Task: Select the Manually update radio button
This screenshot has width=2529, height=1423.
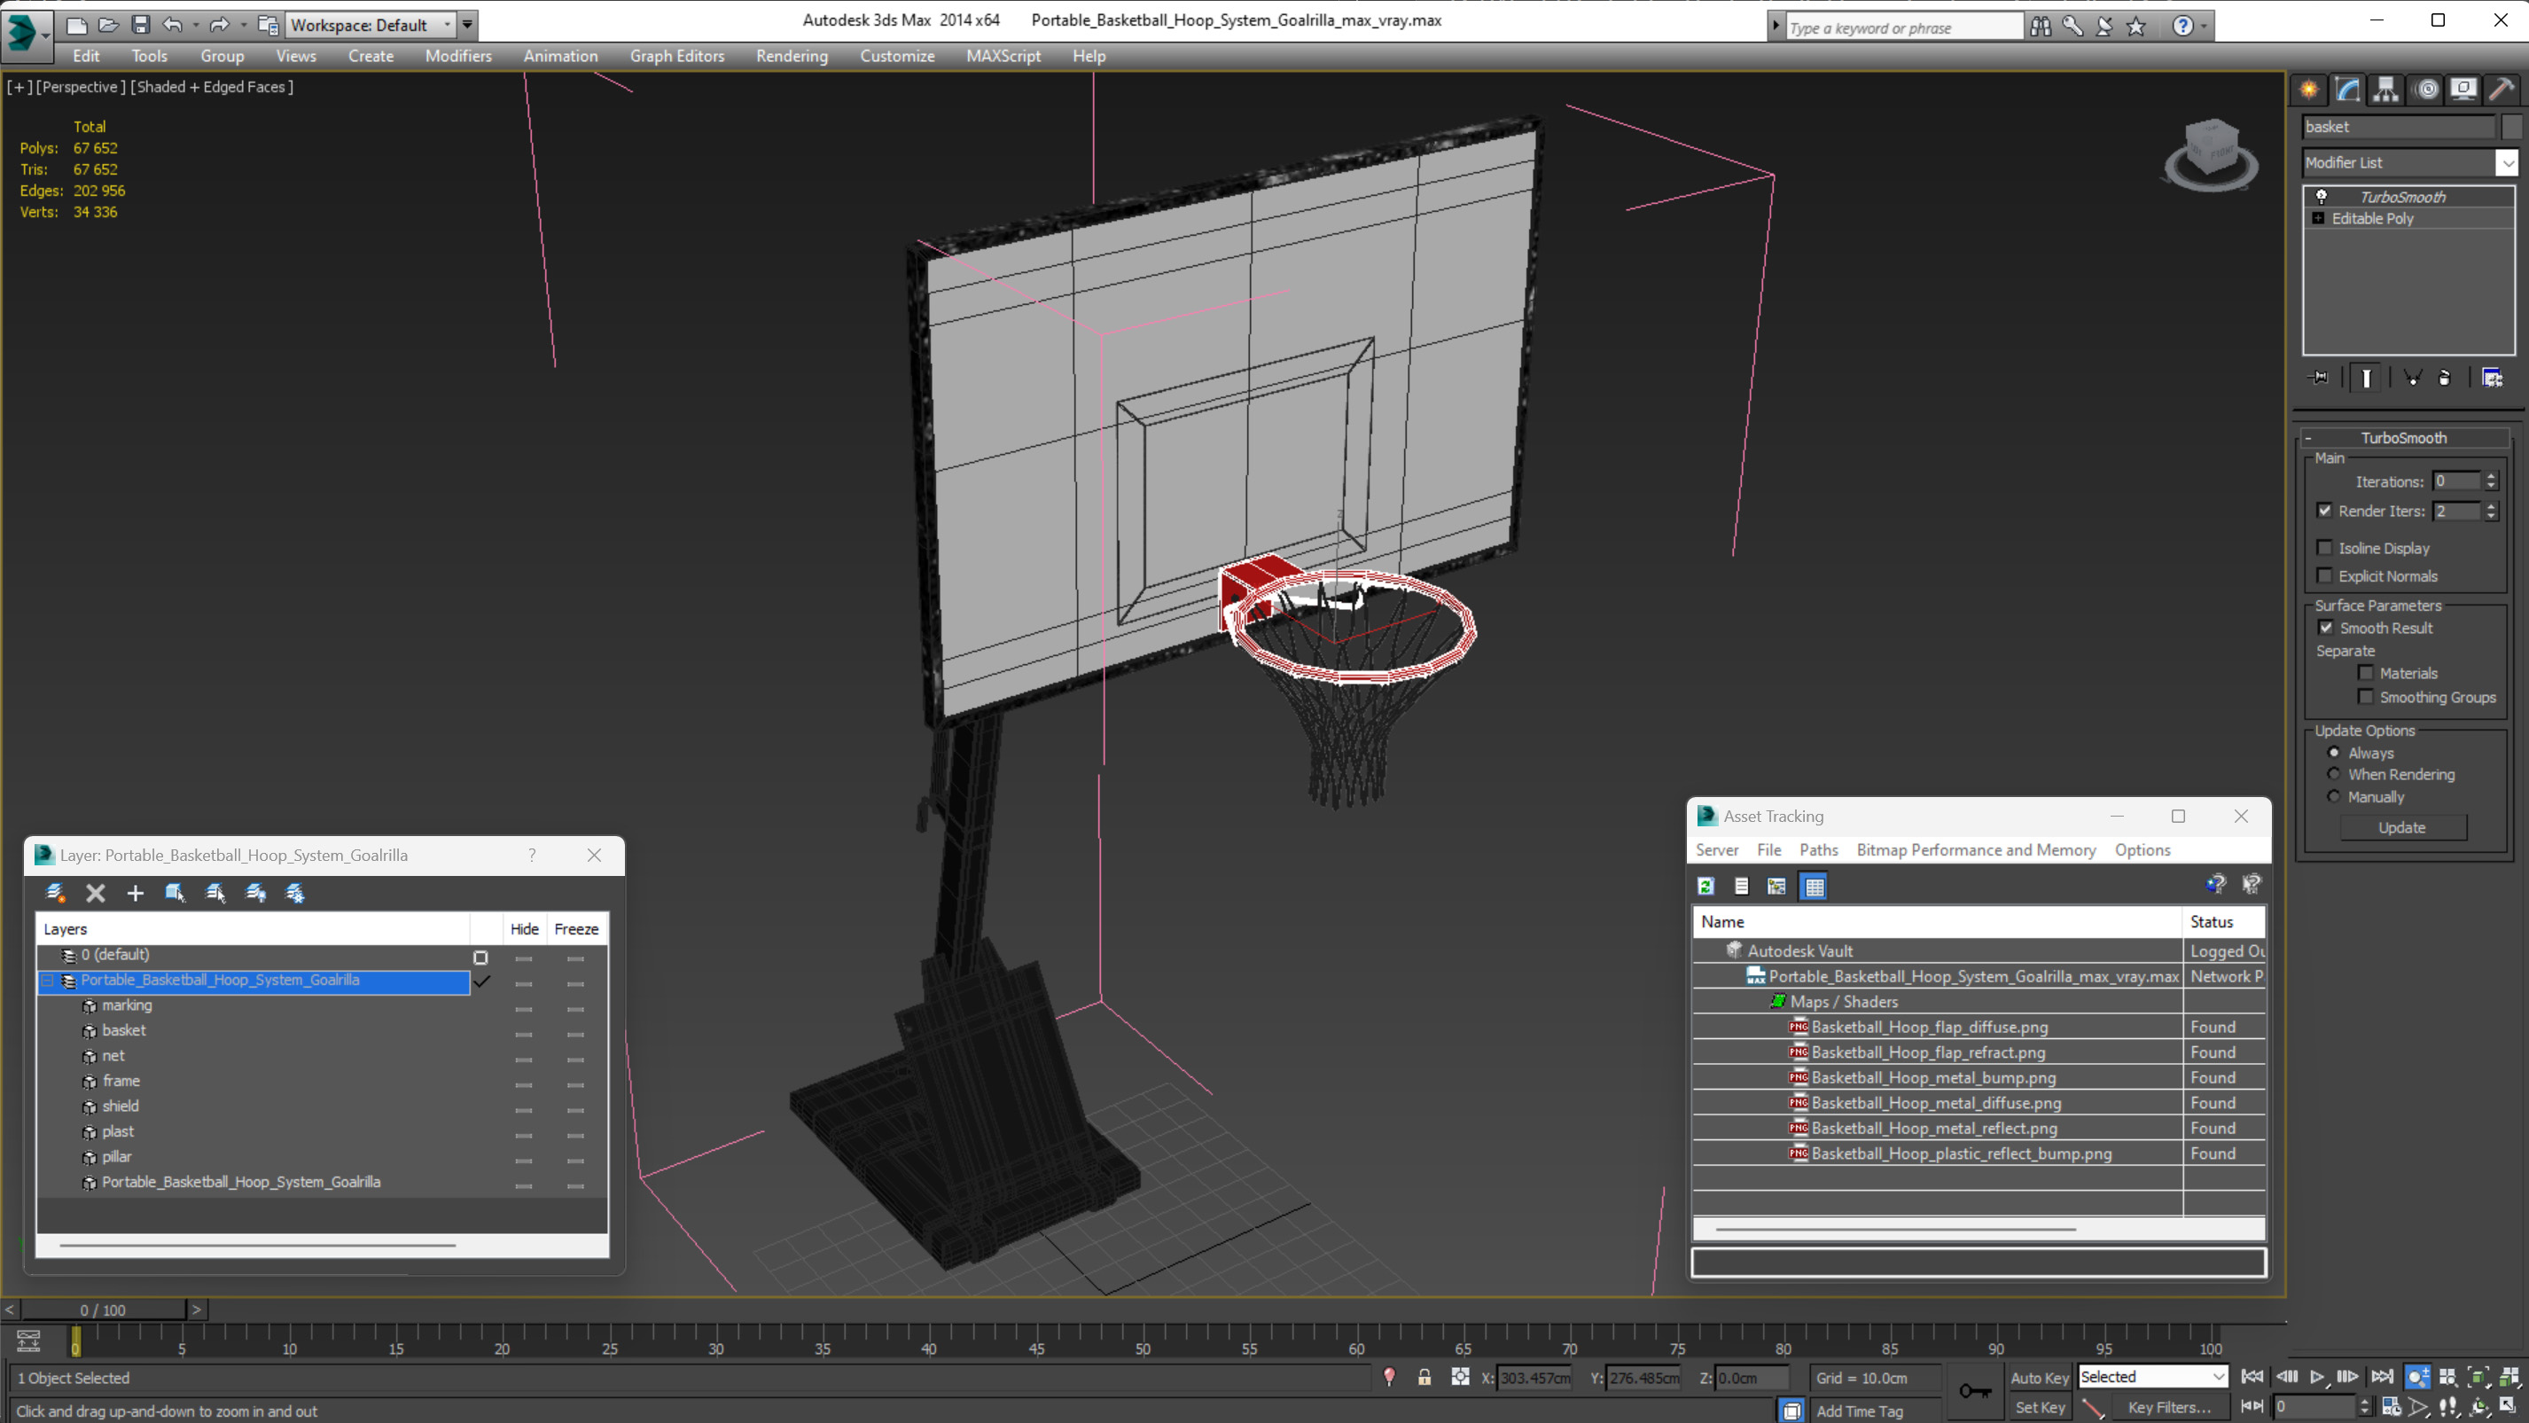Action: [x=2335, y=796]
